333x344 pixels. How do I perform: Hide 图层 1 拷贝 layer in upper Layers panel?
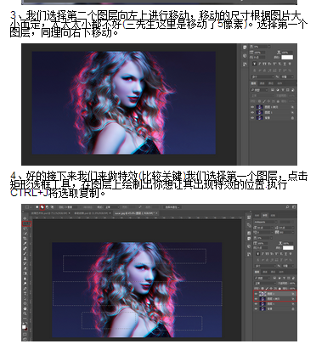pos(252,107)
